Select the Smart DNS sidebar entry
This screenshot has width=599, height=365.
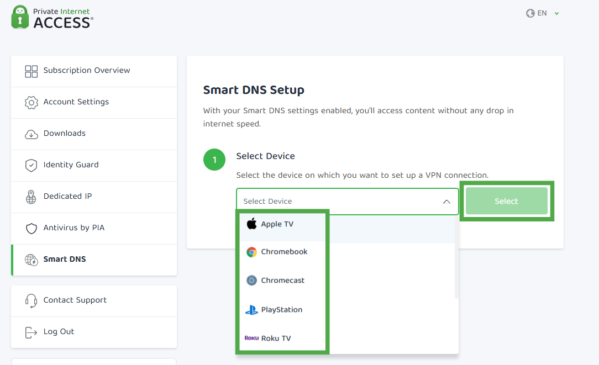[94, 260]
